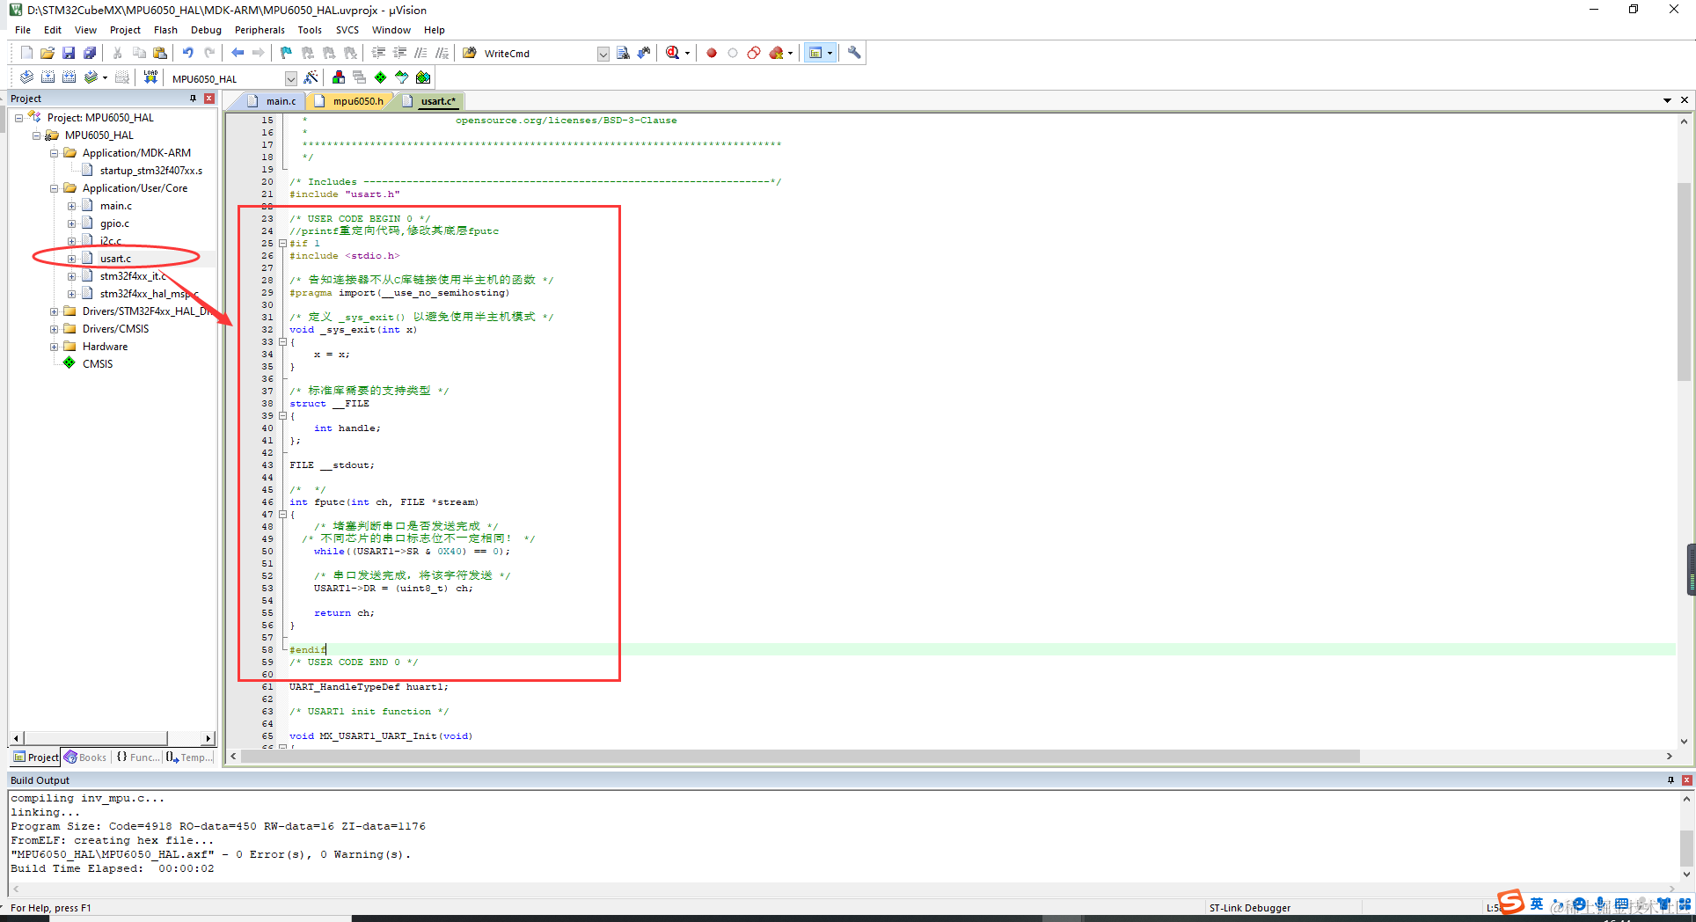Paste from clipboard icon
Image resolution: width=1696 pixels, height=922 pixels.
[x=160, y=53]
